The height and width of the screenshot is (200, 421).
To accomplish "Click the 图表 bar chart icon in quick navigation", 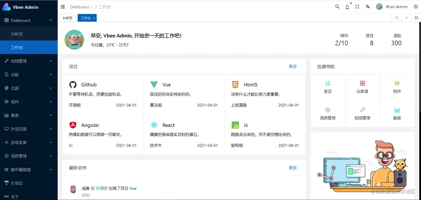I will pos(397,110).
